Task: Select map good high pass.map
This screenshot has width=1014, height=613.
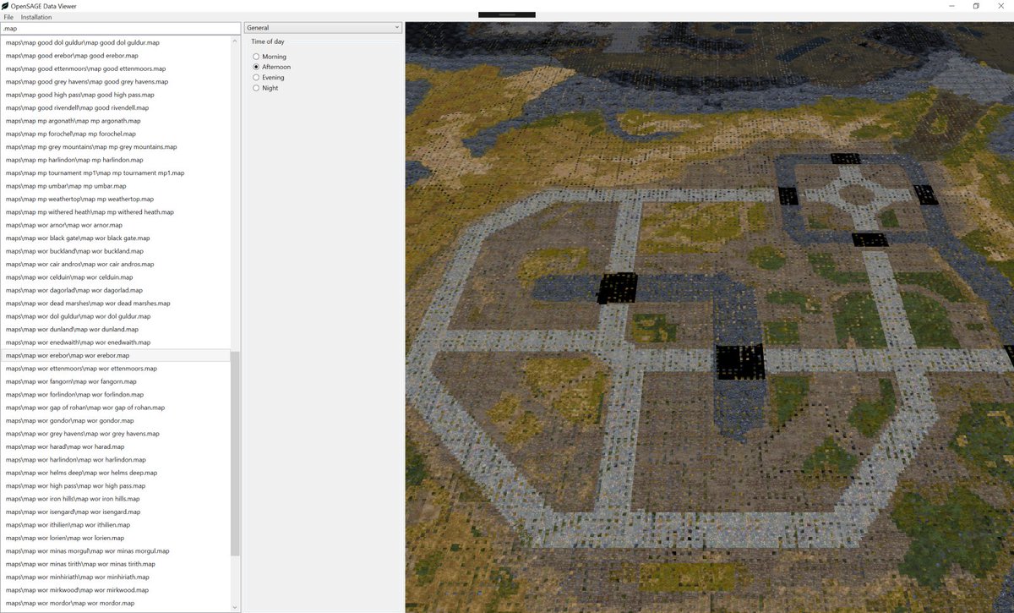Action: pyautogui.click(x=116, y=95)
